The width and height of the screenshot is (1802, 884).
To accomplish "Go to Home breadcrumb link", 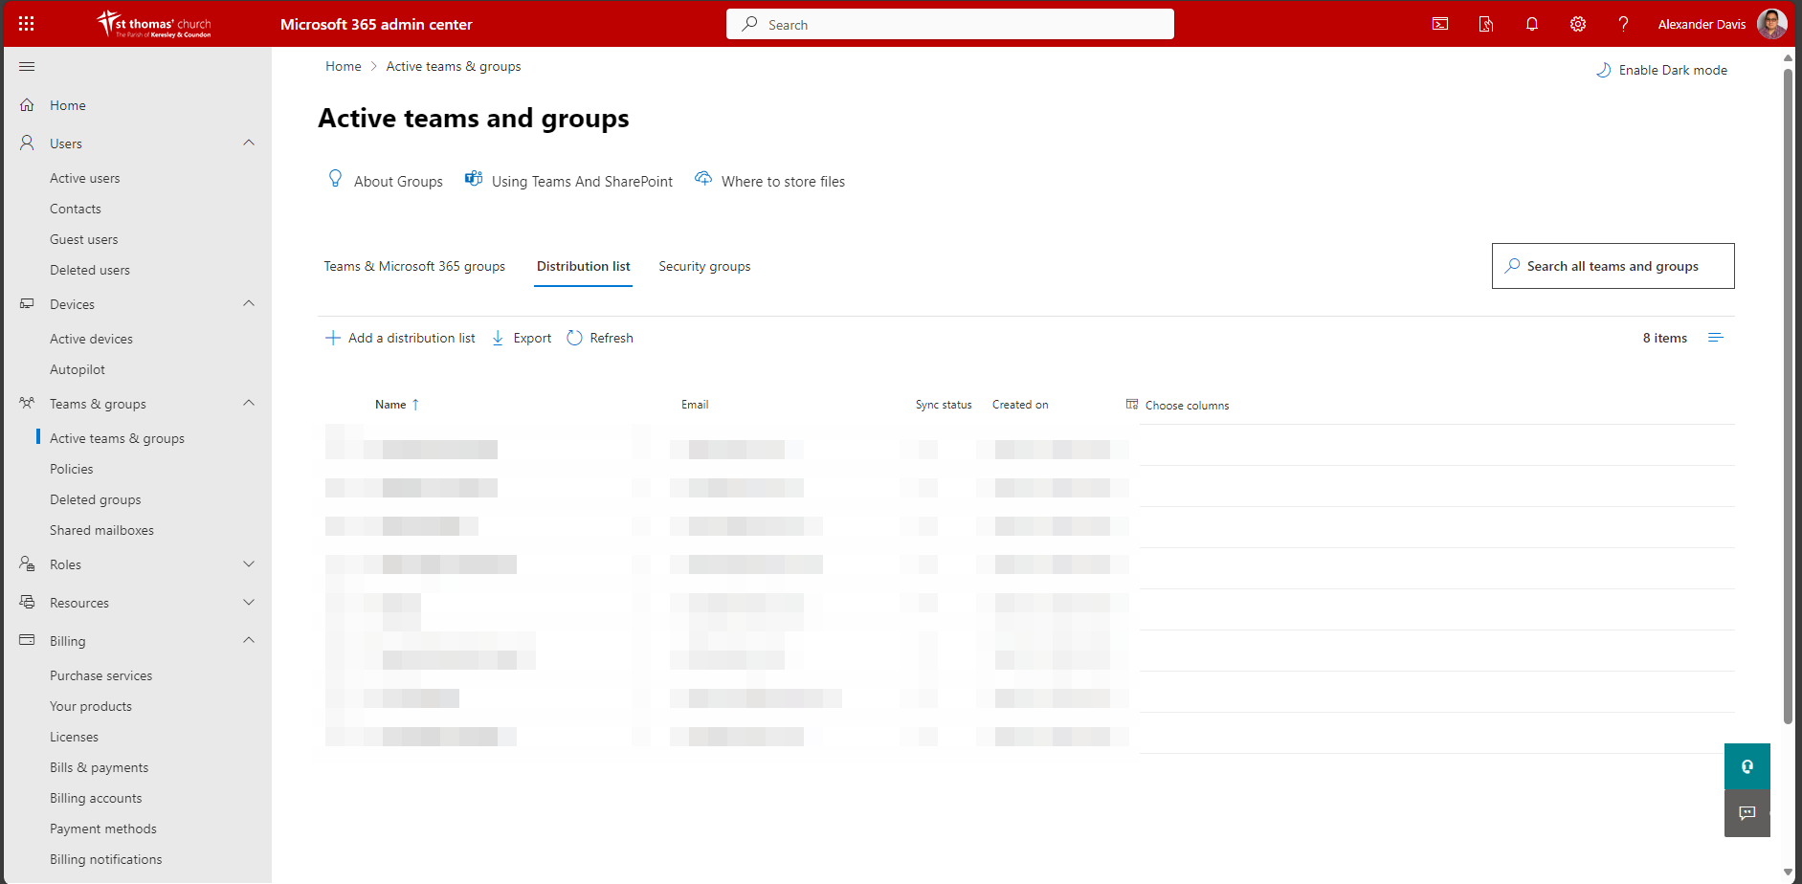I will tap(344, 66).
